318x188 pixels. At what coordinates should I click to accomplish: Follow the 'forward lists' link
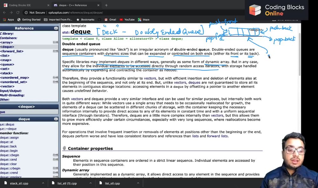217,136
